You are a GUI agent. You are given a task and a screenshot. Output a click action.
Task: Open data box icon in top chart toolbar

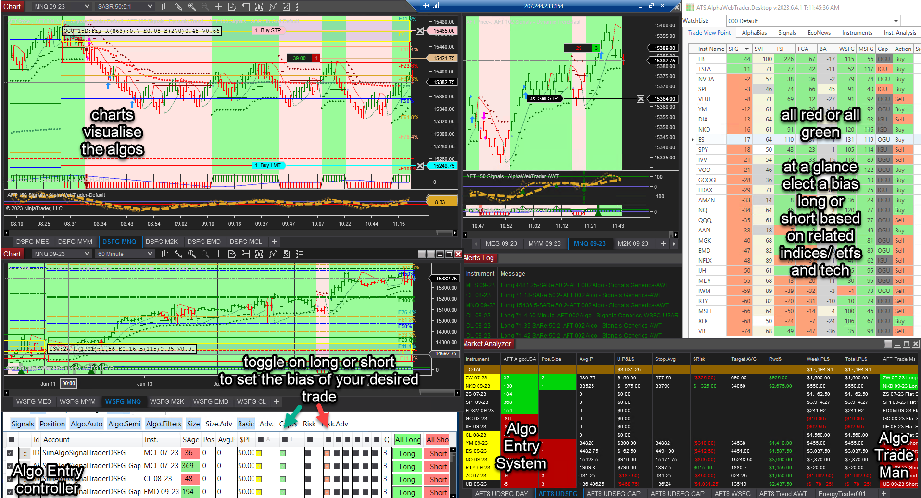232,7
